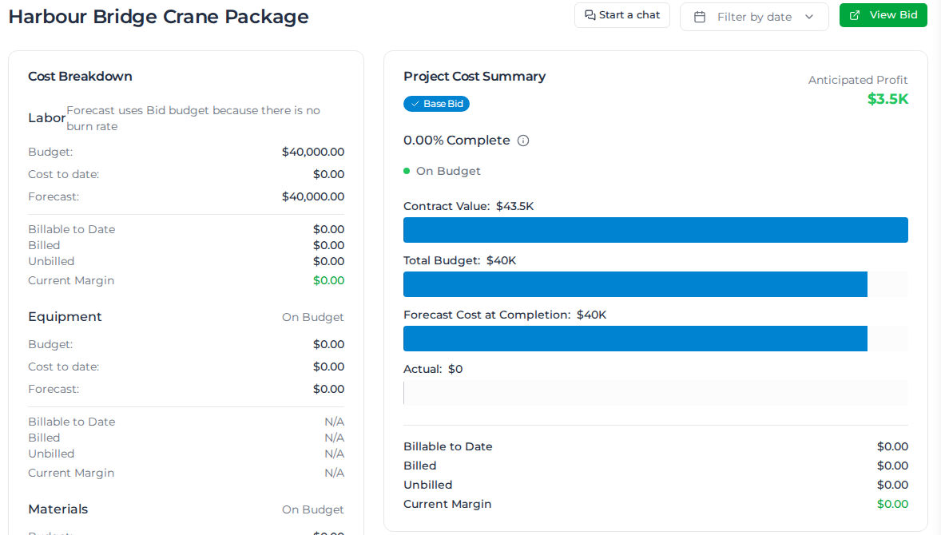Click the Equipment On Budget status

pos(312,317)
